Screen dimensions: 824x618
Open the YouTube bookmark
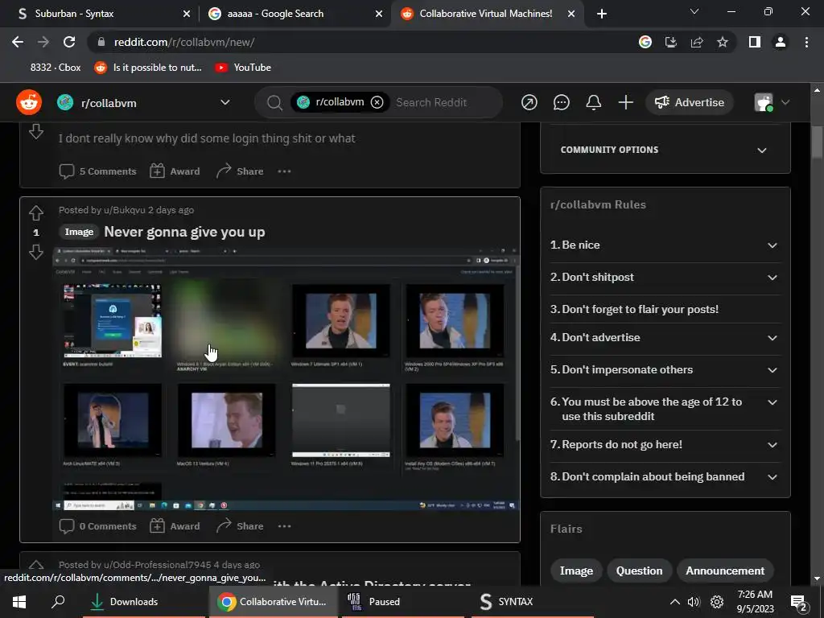click(243, 68)
